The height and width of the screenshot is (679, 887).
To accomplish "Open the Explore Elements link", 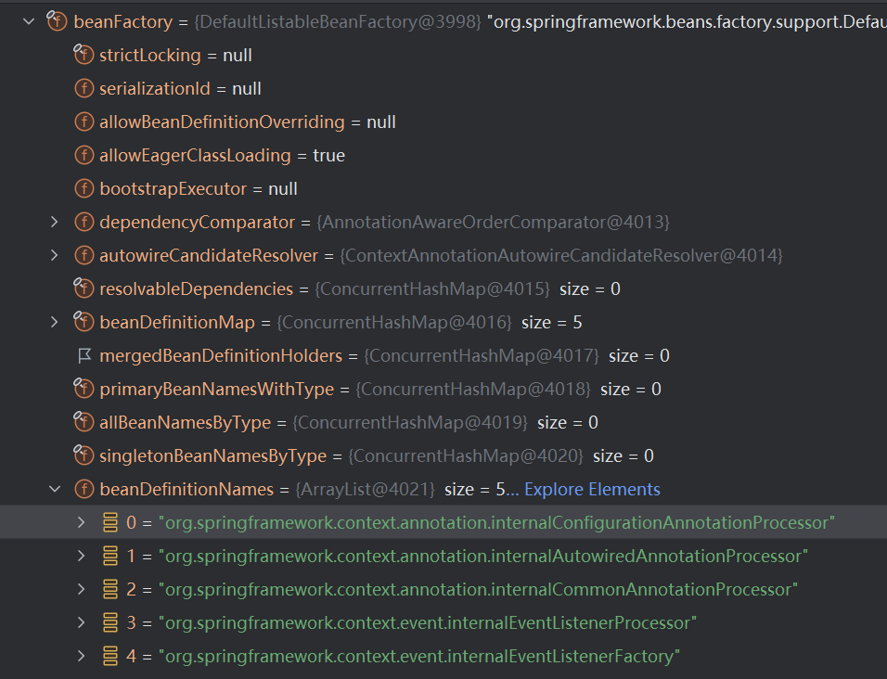I will 592,490.
